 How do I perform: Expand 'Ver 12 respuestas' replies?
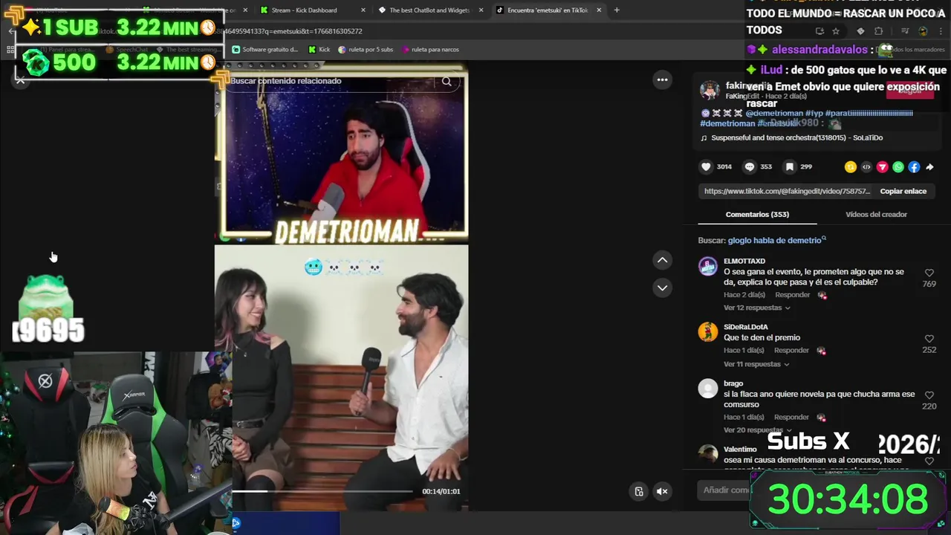point(756,308)
